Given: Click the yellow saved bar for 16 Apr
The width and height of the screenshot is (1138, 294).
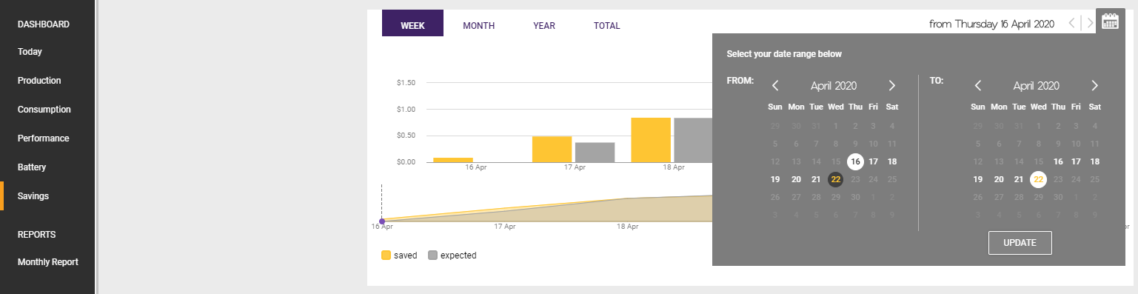Looking at the screenshot, I should [x=453, y=160].
